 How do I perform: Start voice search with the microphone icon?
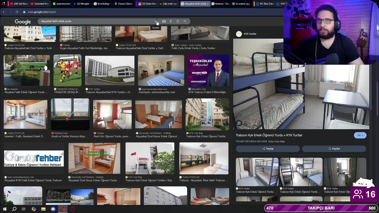171,21
